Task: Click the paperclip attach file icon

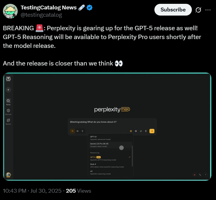Action: 141,131
